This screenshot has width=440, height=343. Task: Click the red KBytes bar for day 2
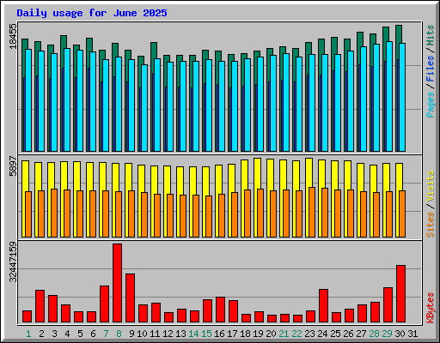click(x=40, y=306)
